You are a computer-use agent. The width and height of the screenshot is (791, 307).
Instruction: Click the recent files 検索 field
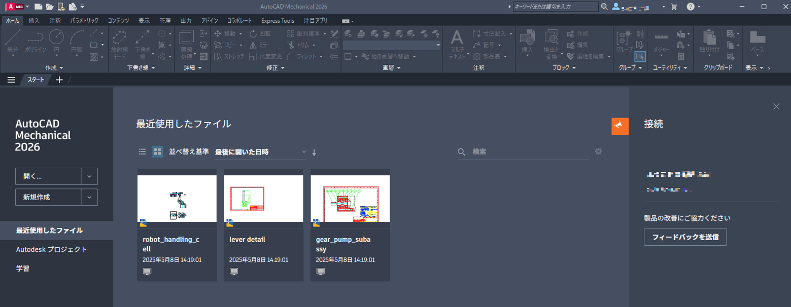pos(524,151)
